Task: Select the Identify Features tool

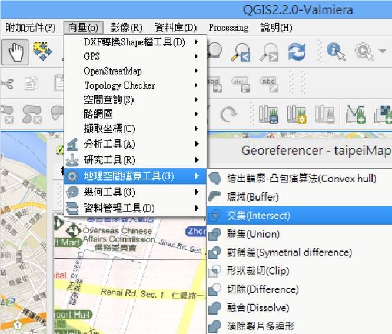Action: 335,52
